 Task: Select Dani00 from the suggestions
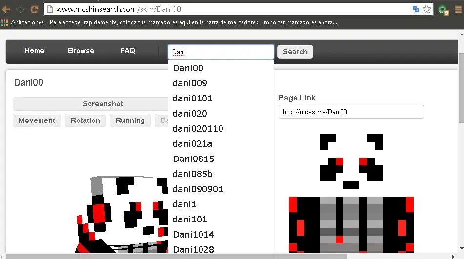click(221, 68)
